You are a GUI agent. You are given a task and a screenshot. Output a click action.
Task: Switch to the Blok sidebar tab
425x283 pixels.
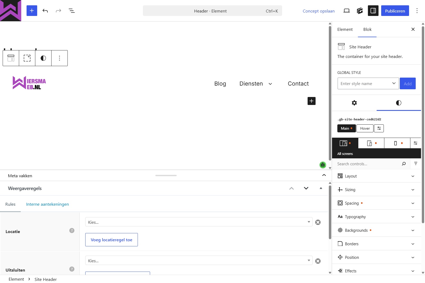pos(367,29)
